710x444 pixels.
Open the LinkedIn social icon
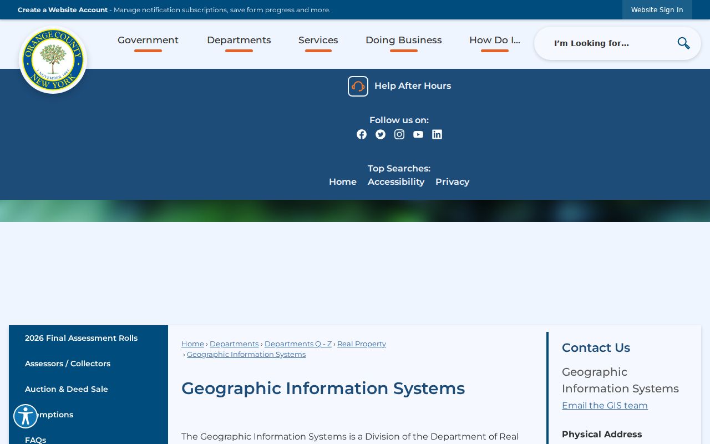click(437, 134)
